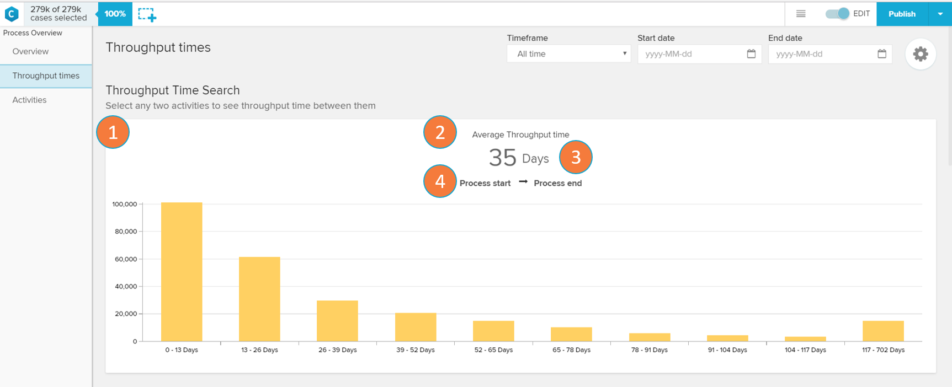The image size is (952, 387).
Task: Toggle the EDIT mode switch
Action: [837, 14]
